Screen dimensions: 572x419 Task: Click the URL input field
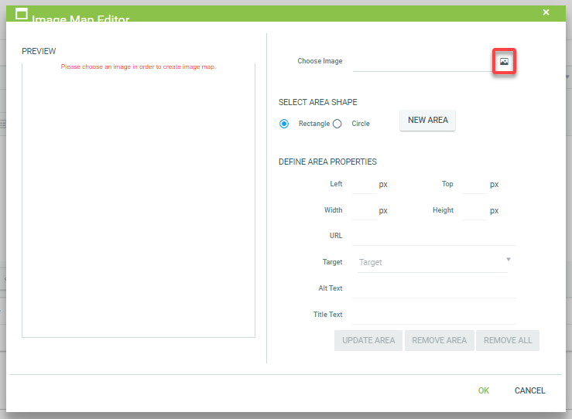pos(433,236)
